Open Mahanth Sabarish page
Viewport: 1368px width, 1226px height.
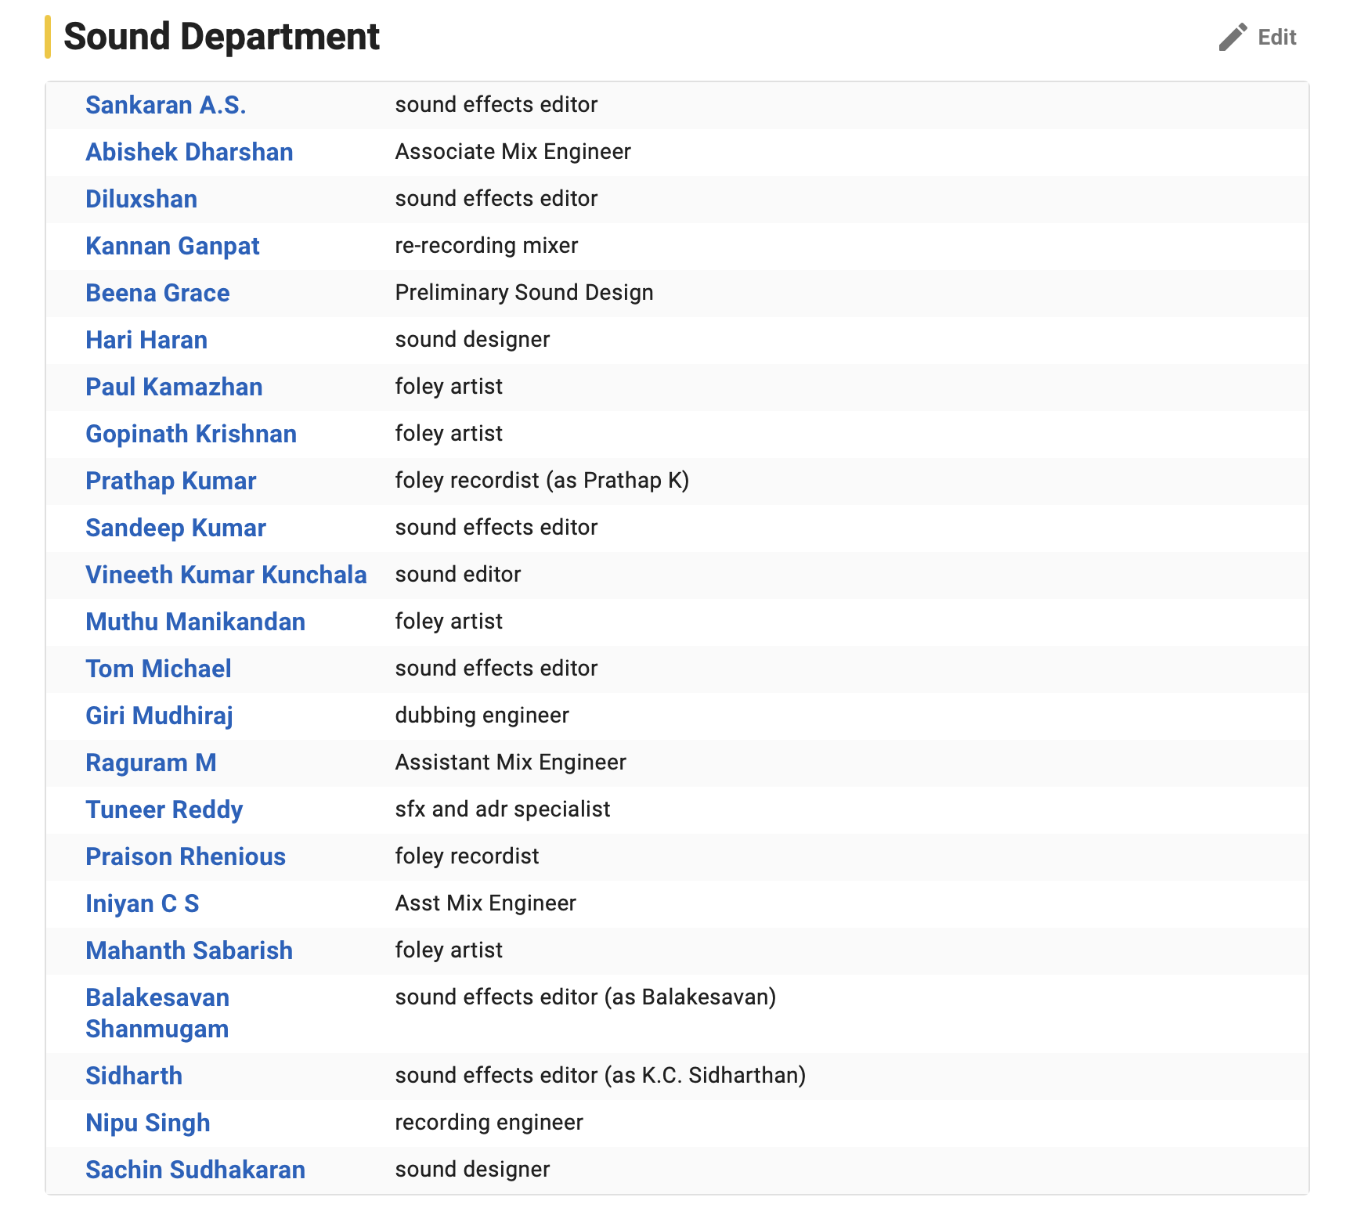click(x=189, y=950)
